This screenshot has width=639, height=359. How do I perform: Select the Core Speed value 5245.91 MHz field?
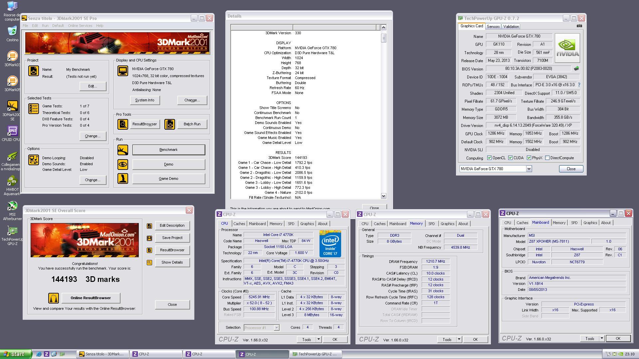(259, 297)
